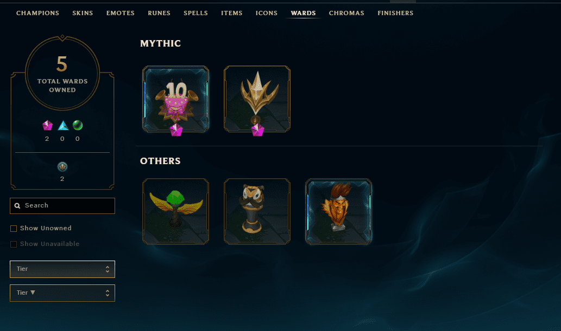Select the orange-haired bust ward
The image size is (561, 331).
coord(338,211)
